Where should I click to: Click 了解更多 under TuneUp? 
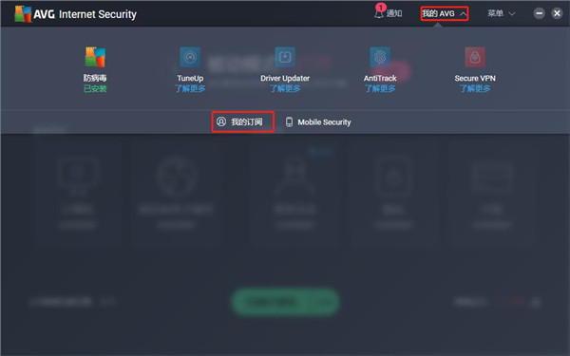click(190, 88)
